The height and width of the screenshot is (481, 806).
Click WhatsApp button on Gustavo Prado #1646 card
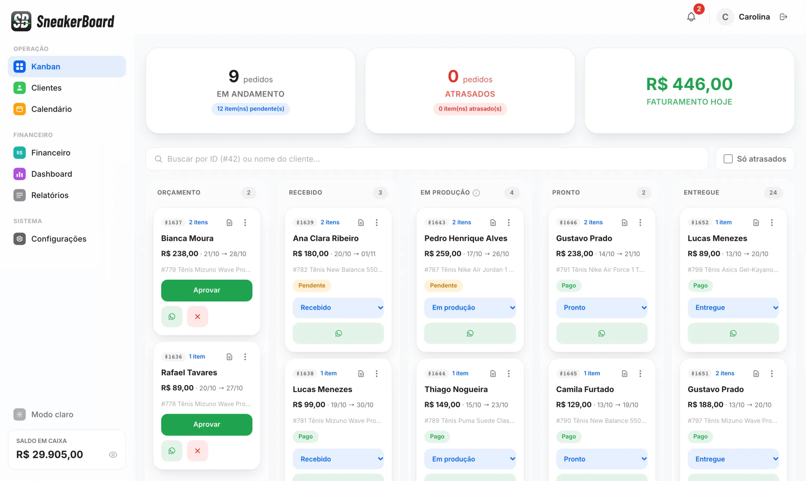(x=602, y=333)
